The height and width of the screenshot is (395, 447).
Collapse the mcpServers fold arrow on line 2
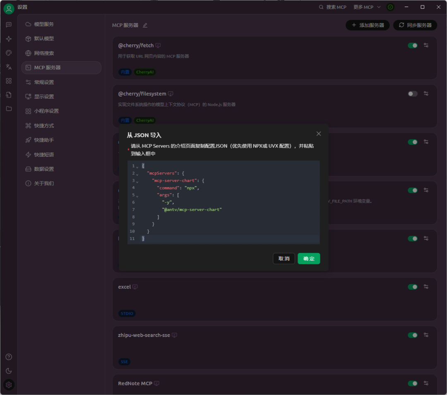tap(137, 174)
